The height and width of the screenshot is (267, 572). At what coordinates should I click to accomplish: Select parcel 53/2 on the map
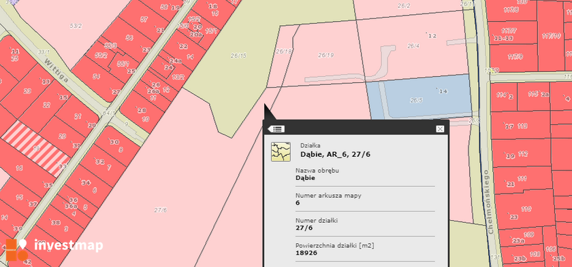click(x=76, y=26)
